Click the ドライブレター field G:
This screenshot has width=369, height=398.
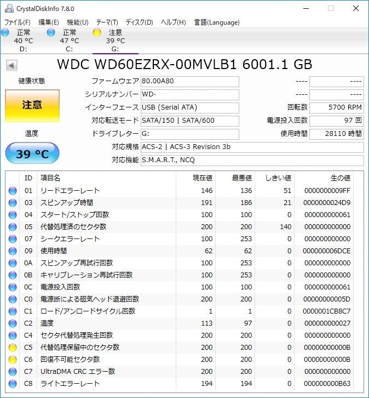[x=190, y=134]
